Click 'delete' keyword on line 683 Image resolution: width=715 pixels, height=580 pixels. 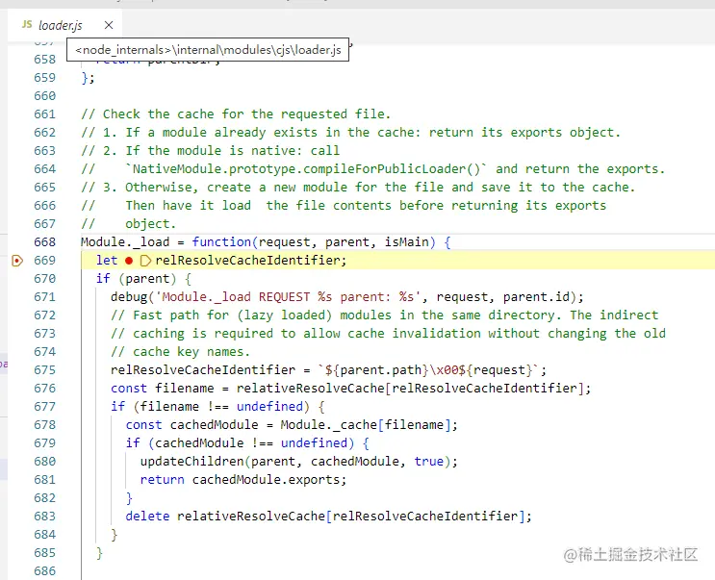point(147,517)
